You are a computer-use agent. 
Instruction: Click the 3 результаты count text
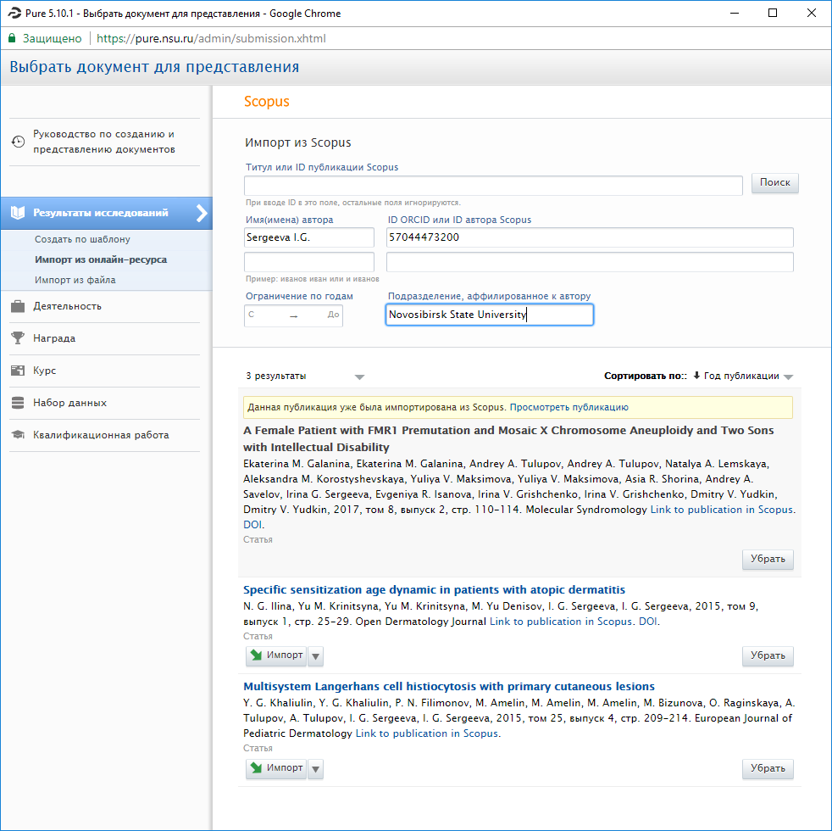[276, 376]
